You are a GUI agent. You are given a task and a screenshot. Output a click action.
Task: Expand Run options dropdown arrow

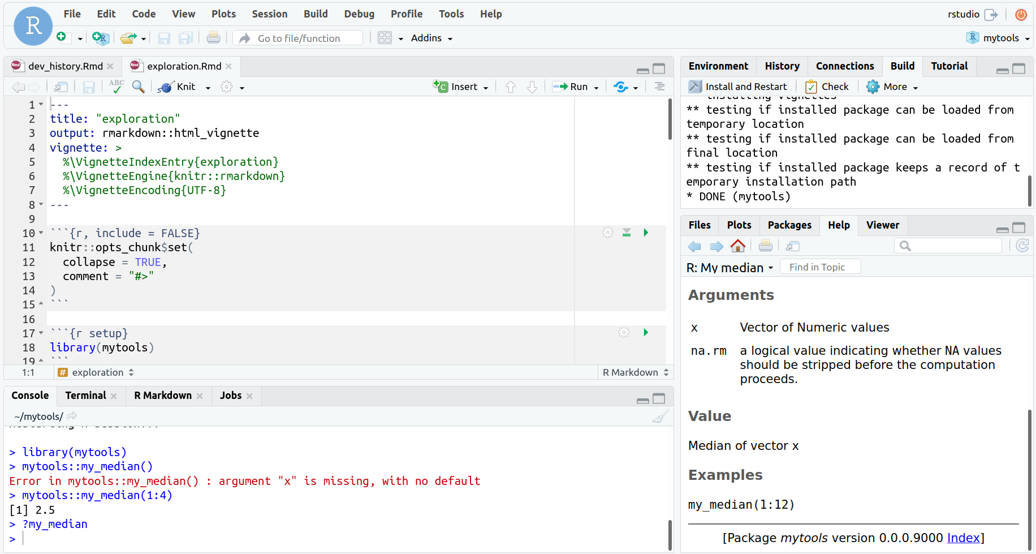point(597,88)
